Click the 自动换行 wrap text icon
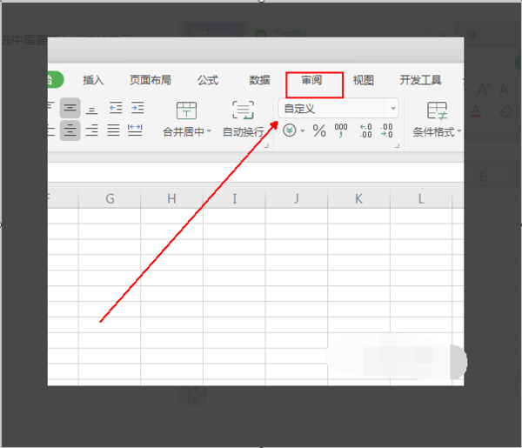Screen dimensions: 522x448 tap(243, 110)
